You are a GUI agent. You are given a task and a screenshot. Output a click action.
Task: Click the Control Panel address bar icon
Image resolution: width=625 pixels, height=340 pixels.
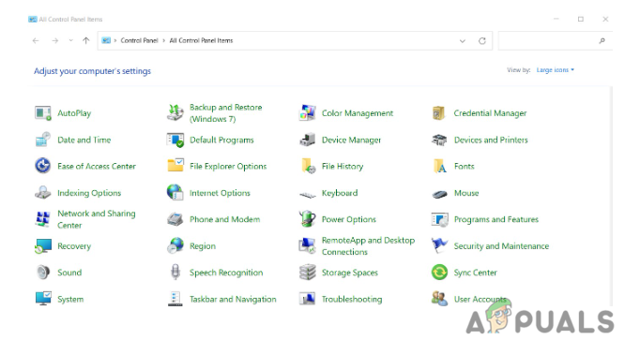[x=106, y=40]
